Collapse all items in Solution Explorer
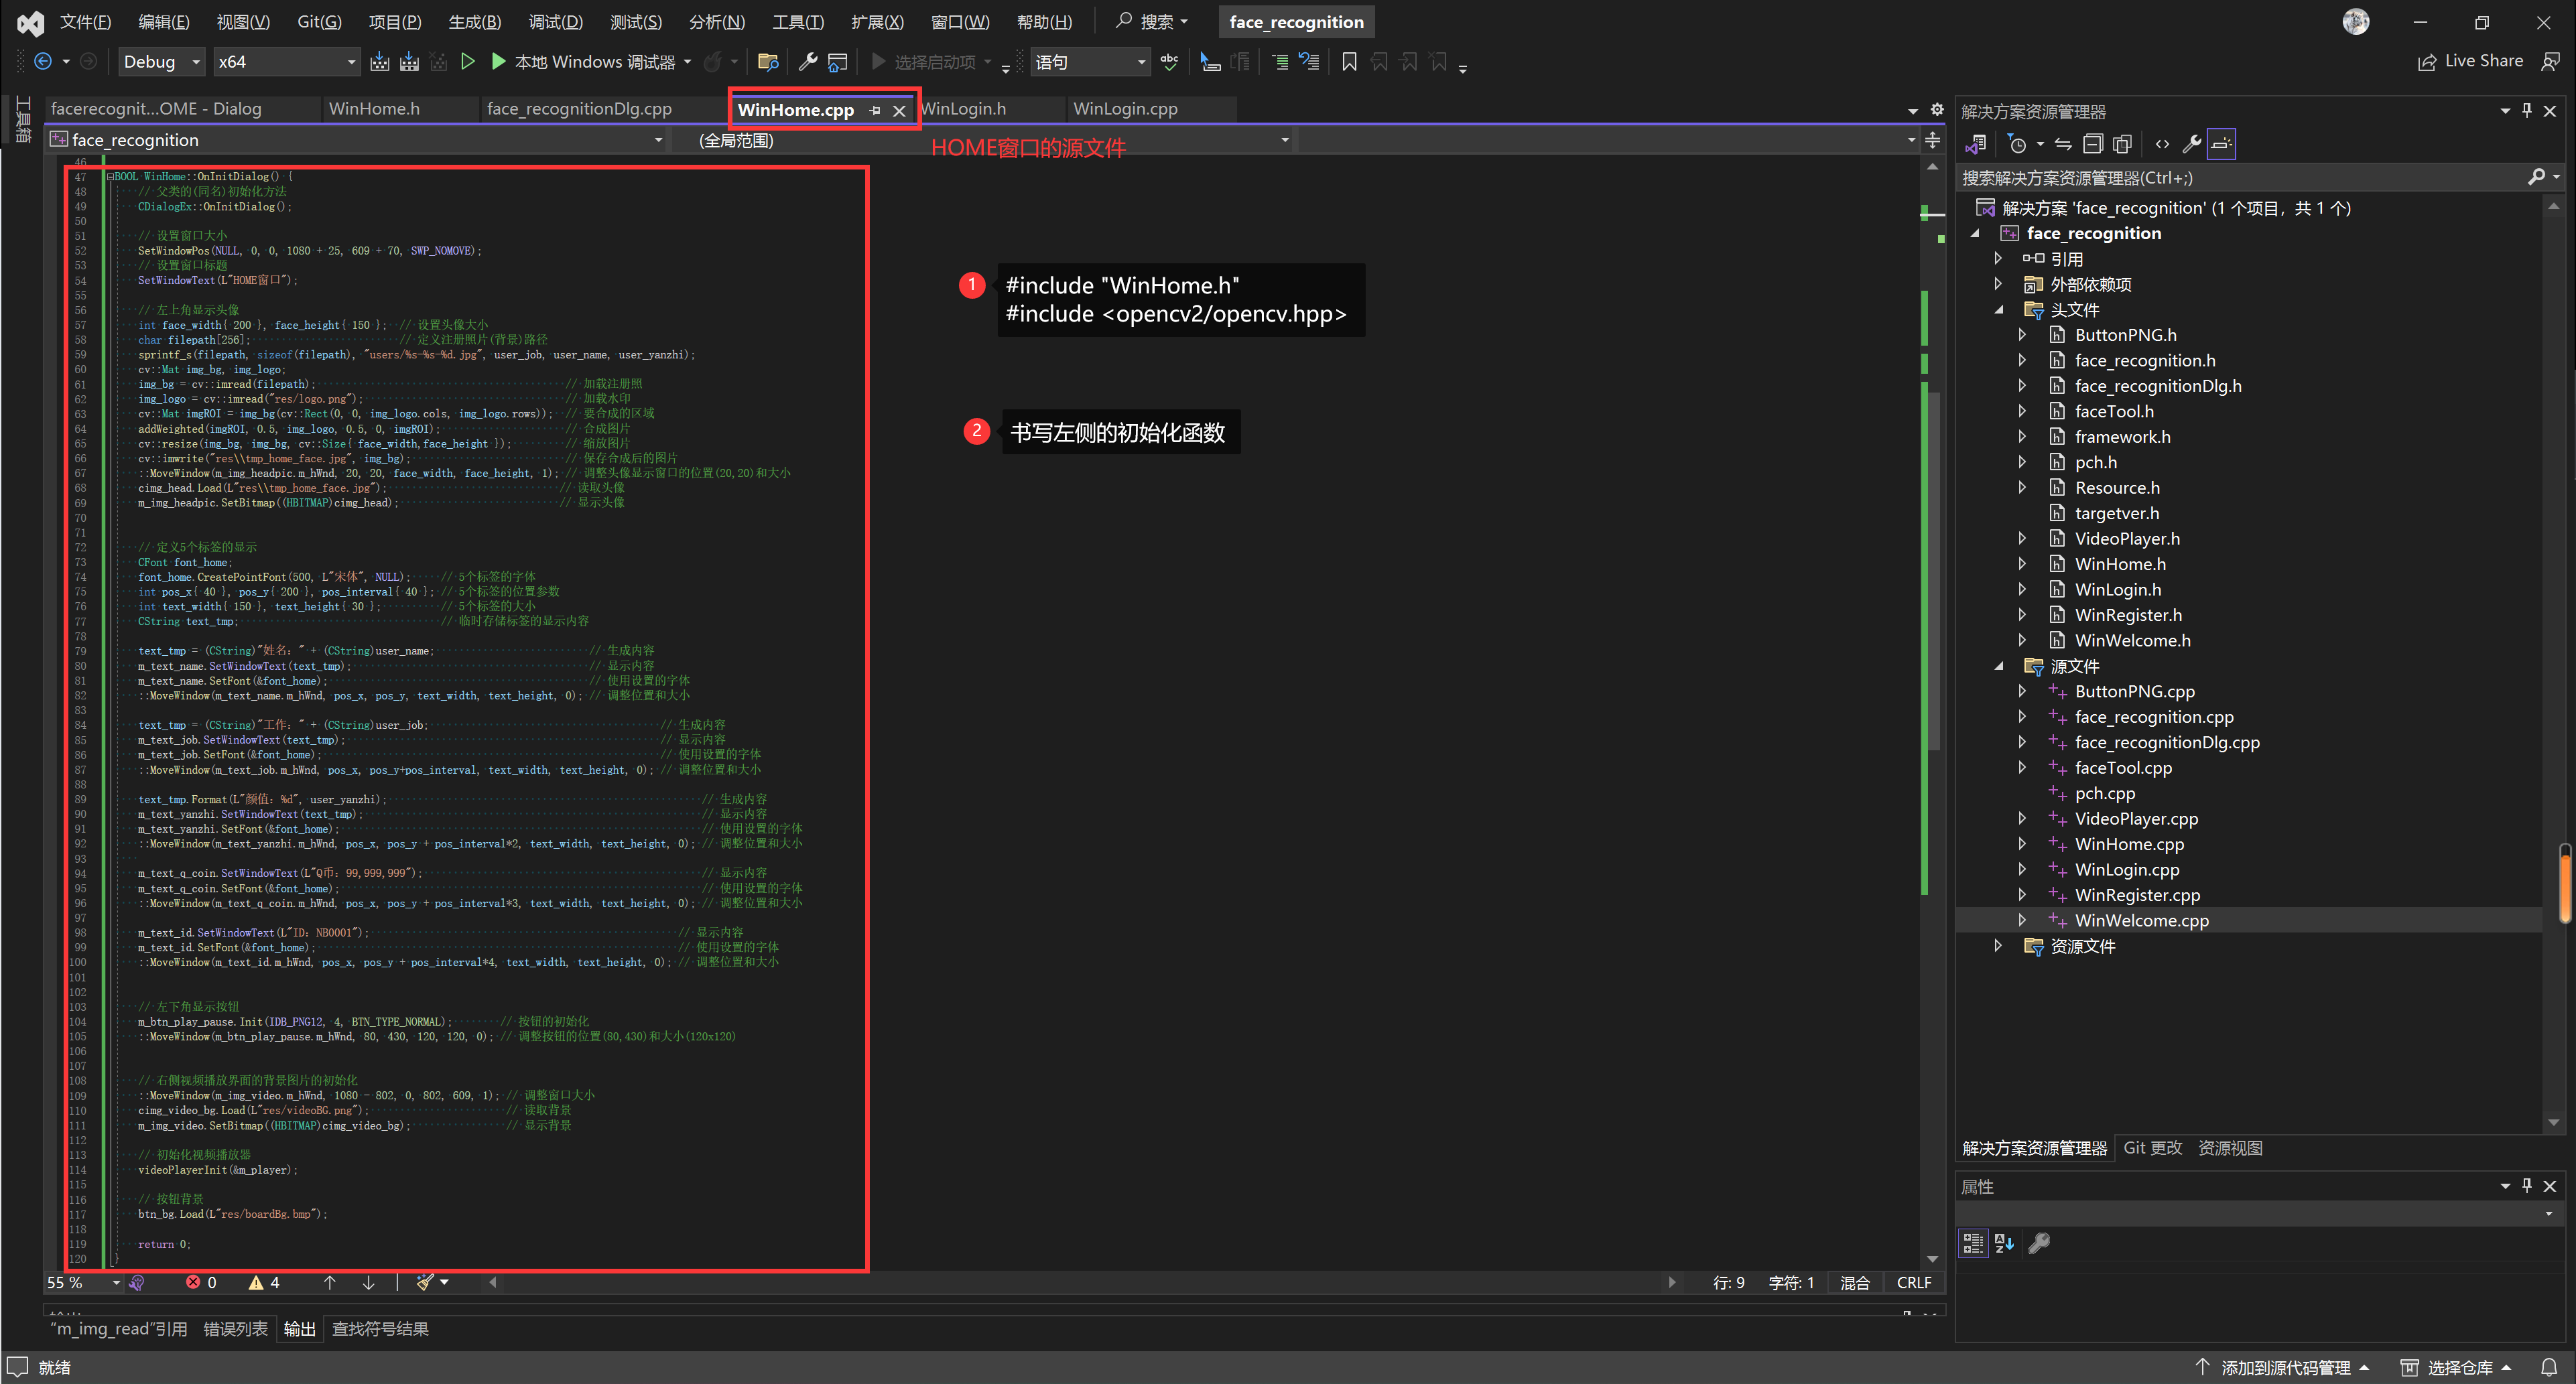This screenshot has width=2576, height=1384. point(2092,144)
